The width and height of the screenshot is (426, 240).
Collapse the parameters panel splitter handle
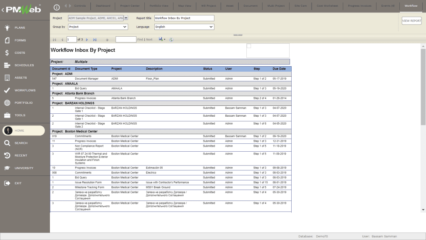(x=238, y=35)
